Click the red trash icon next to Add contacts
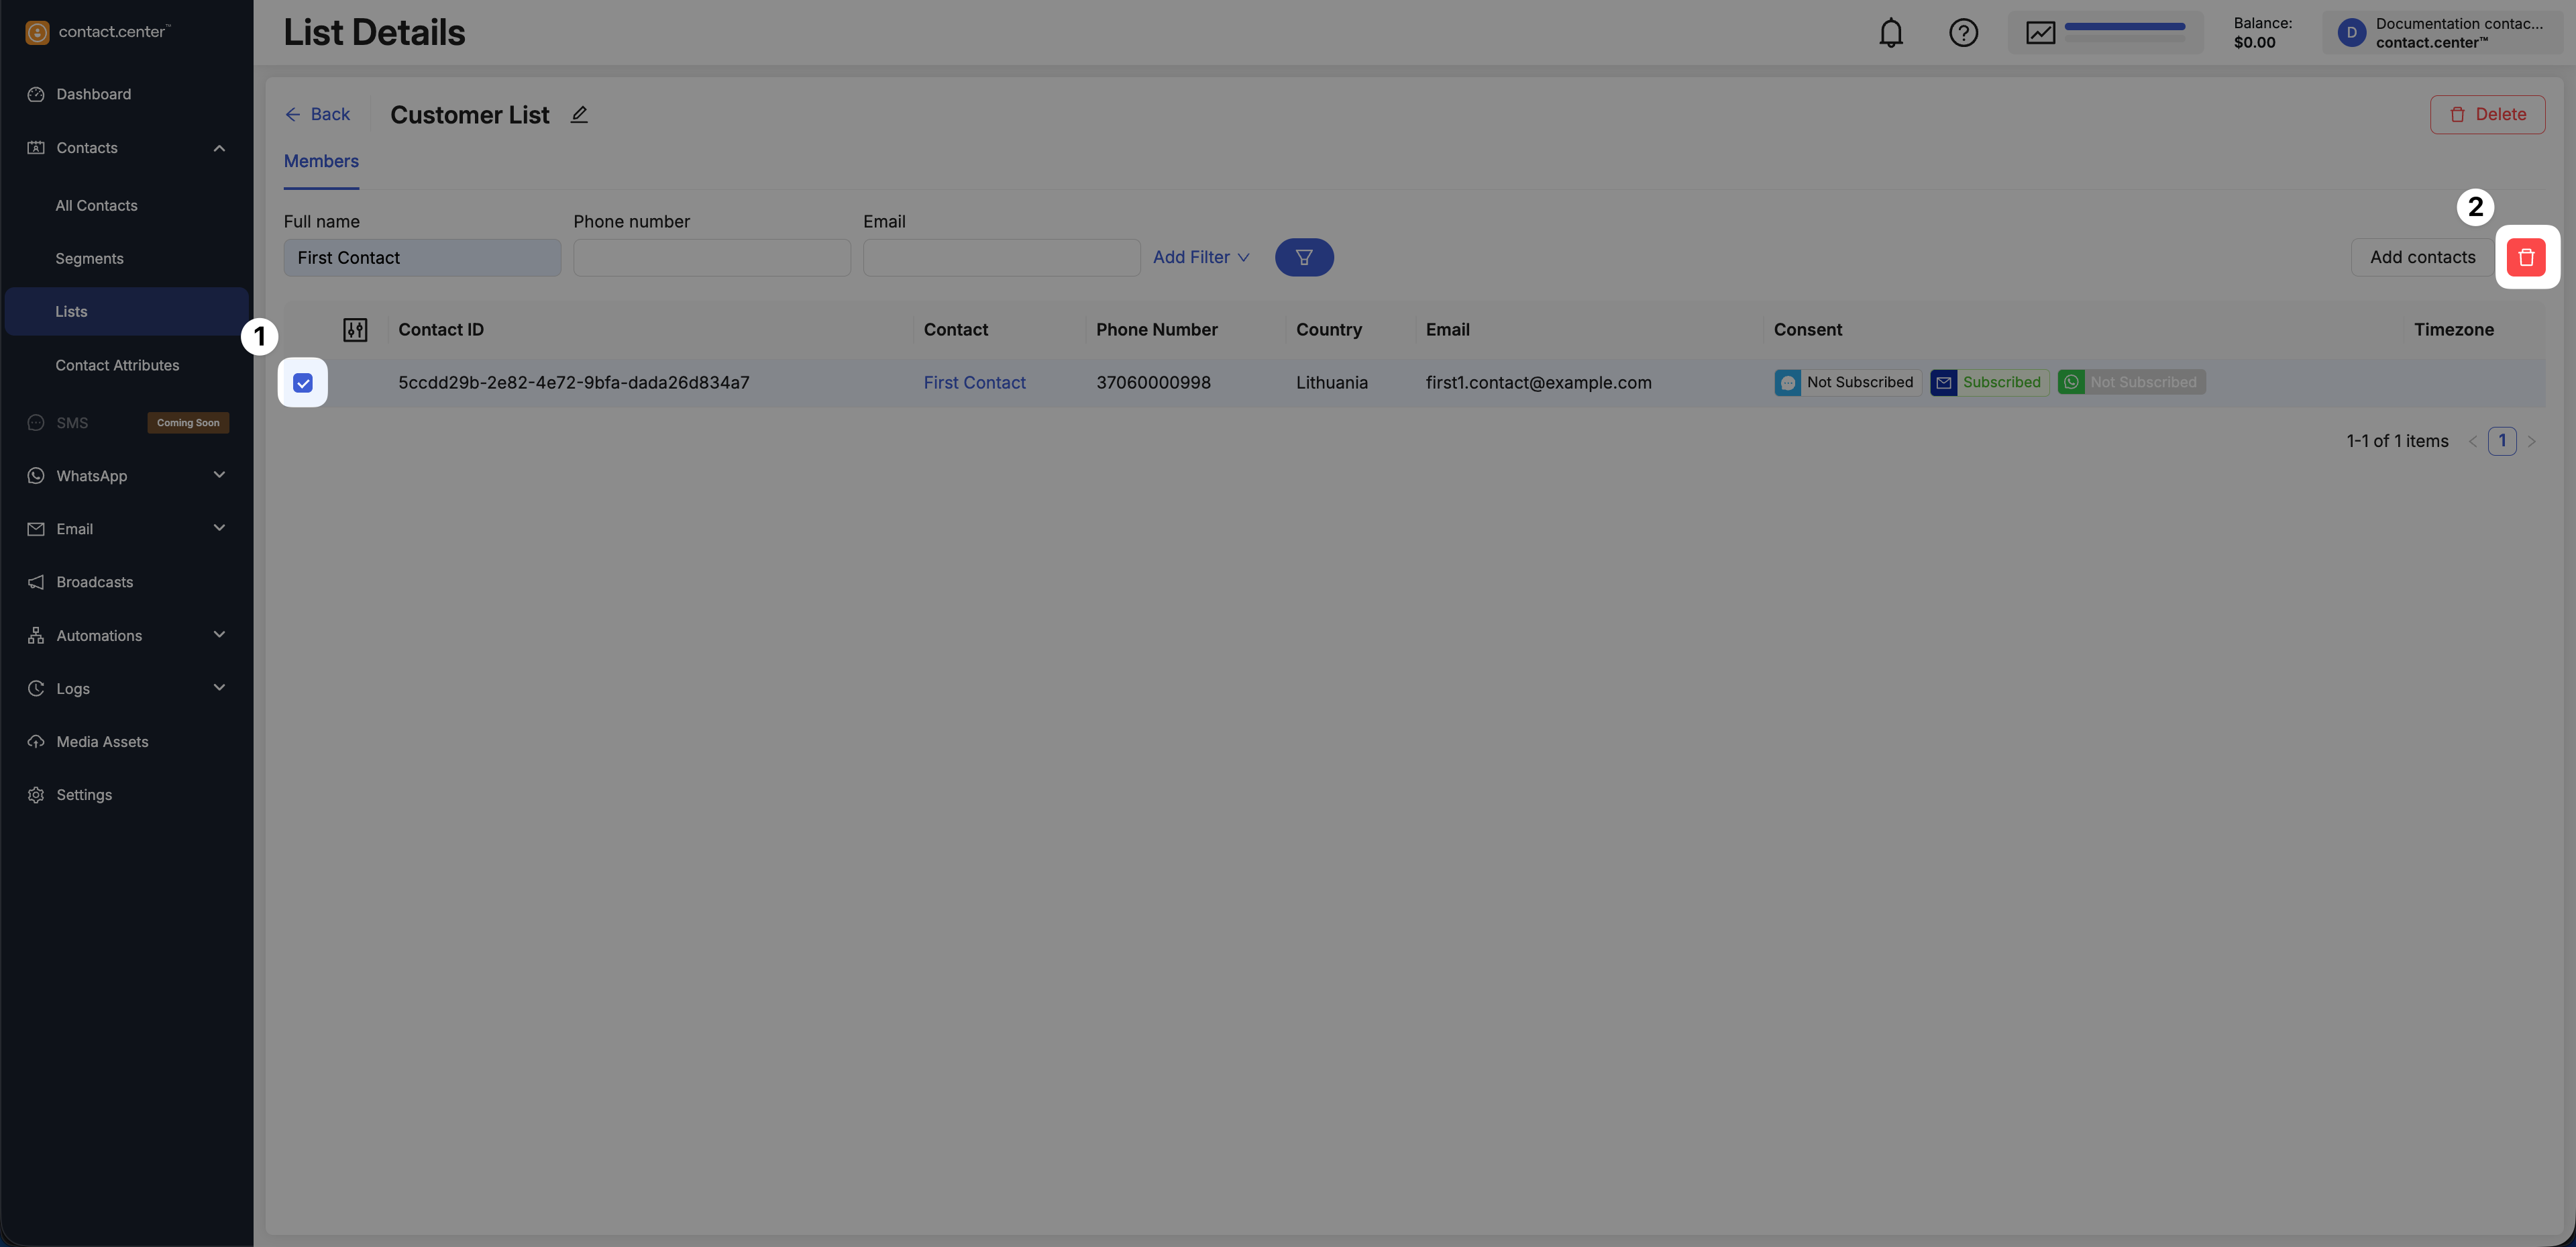 tap(2526, 257)
